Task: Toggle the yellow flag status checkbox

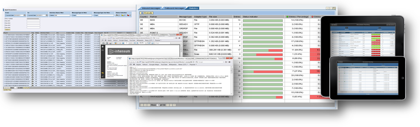Action: pos(124,15)
